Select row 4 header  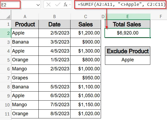6,51
